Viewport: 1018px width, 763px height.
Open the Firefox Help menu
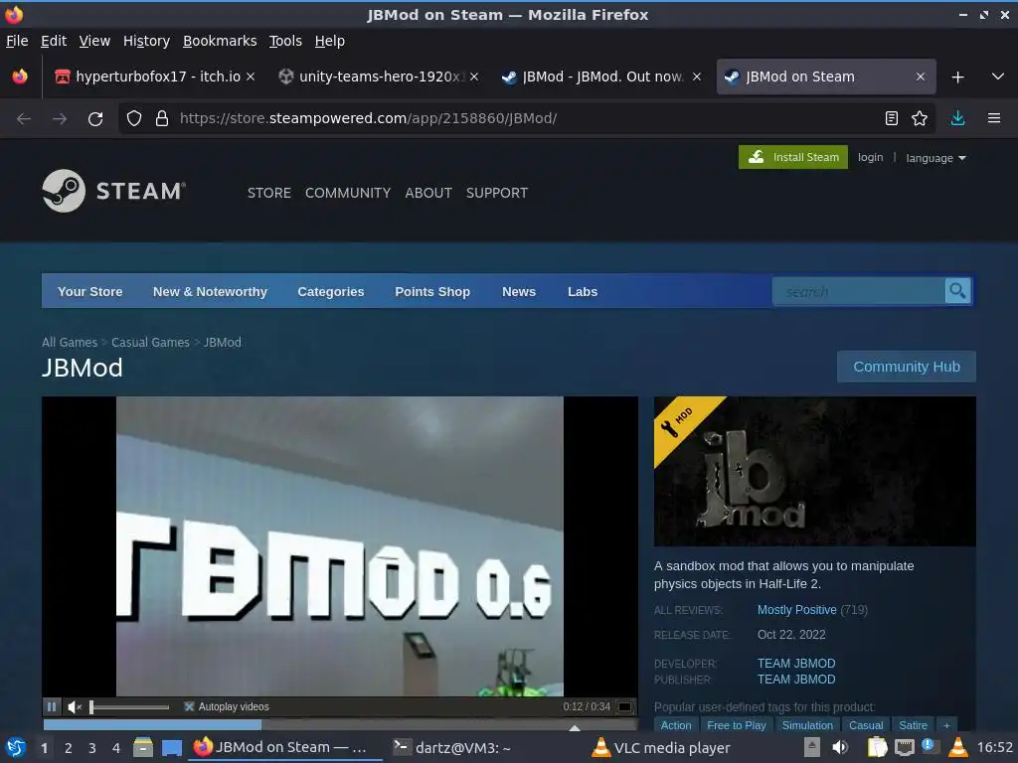tap(330, 41)
